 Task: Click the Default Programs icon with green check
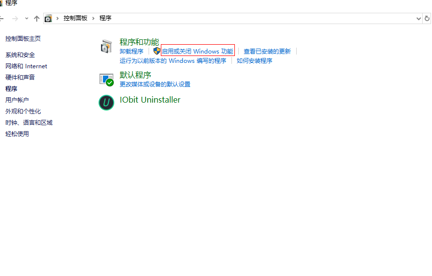pyautogui.click(x=106, y=80)
